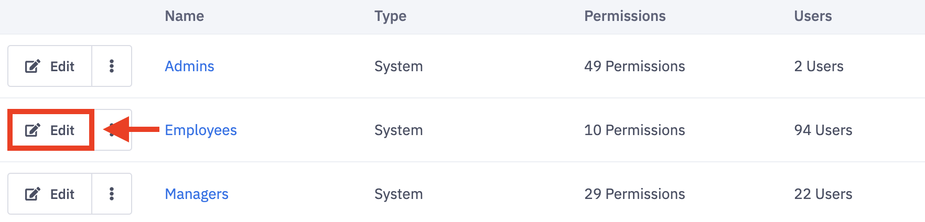Image resolution: width=925 pixels, height=222 pixels.
Task: Click the Permissions column header
Action: point(625,16)
